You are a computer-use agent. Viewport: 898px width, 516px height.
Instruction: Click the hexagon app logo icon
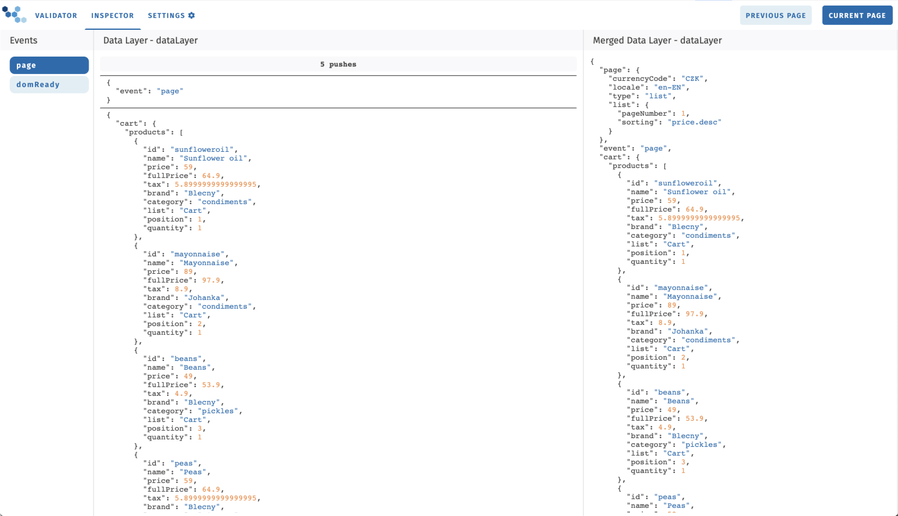click(14, 15)
